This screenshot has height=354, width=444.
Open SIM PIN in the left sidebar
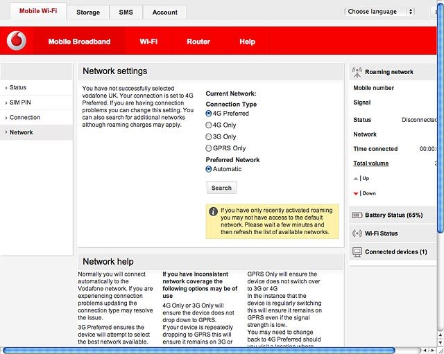click(x=37, y=103)
